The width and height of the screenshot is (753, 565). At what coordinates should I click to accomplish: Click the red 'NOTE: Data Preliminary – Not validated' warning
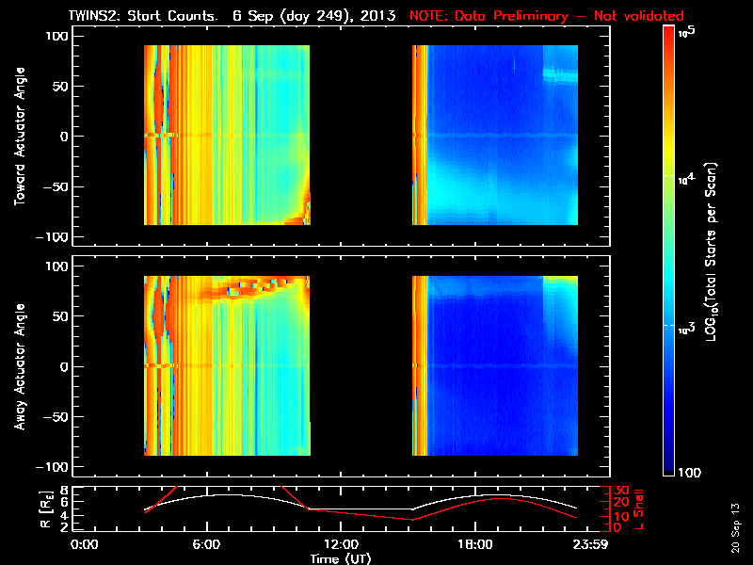point(547,16)
